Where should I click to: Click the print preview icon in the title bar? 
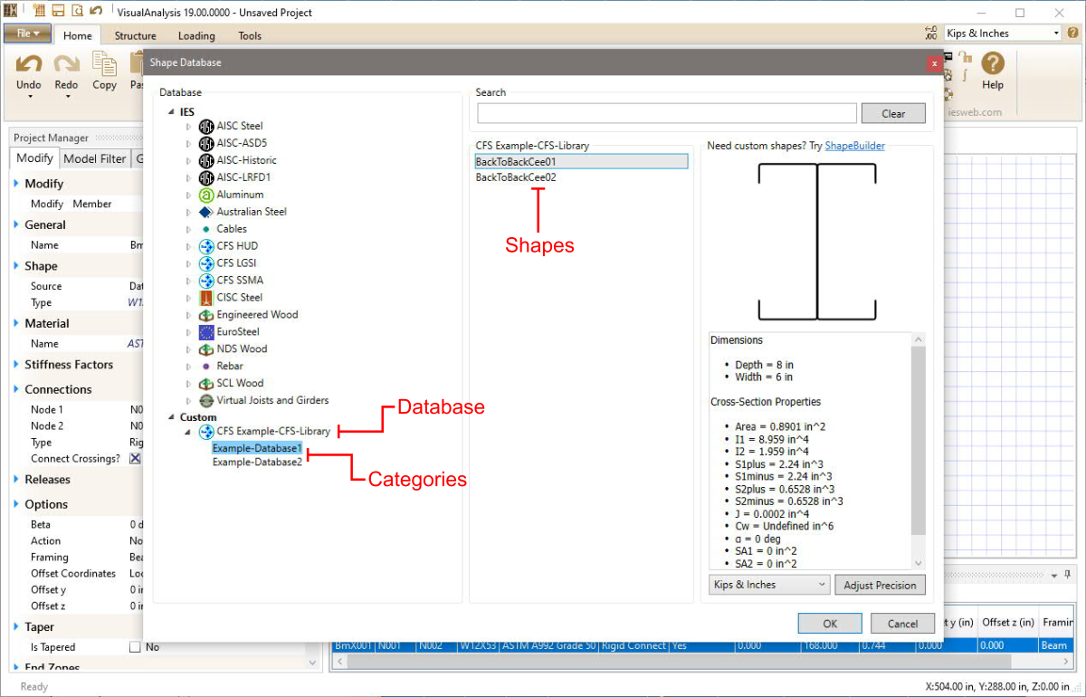[77, 12]
